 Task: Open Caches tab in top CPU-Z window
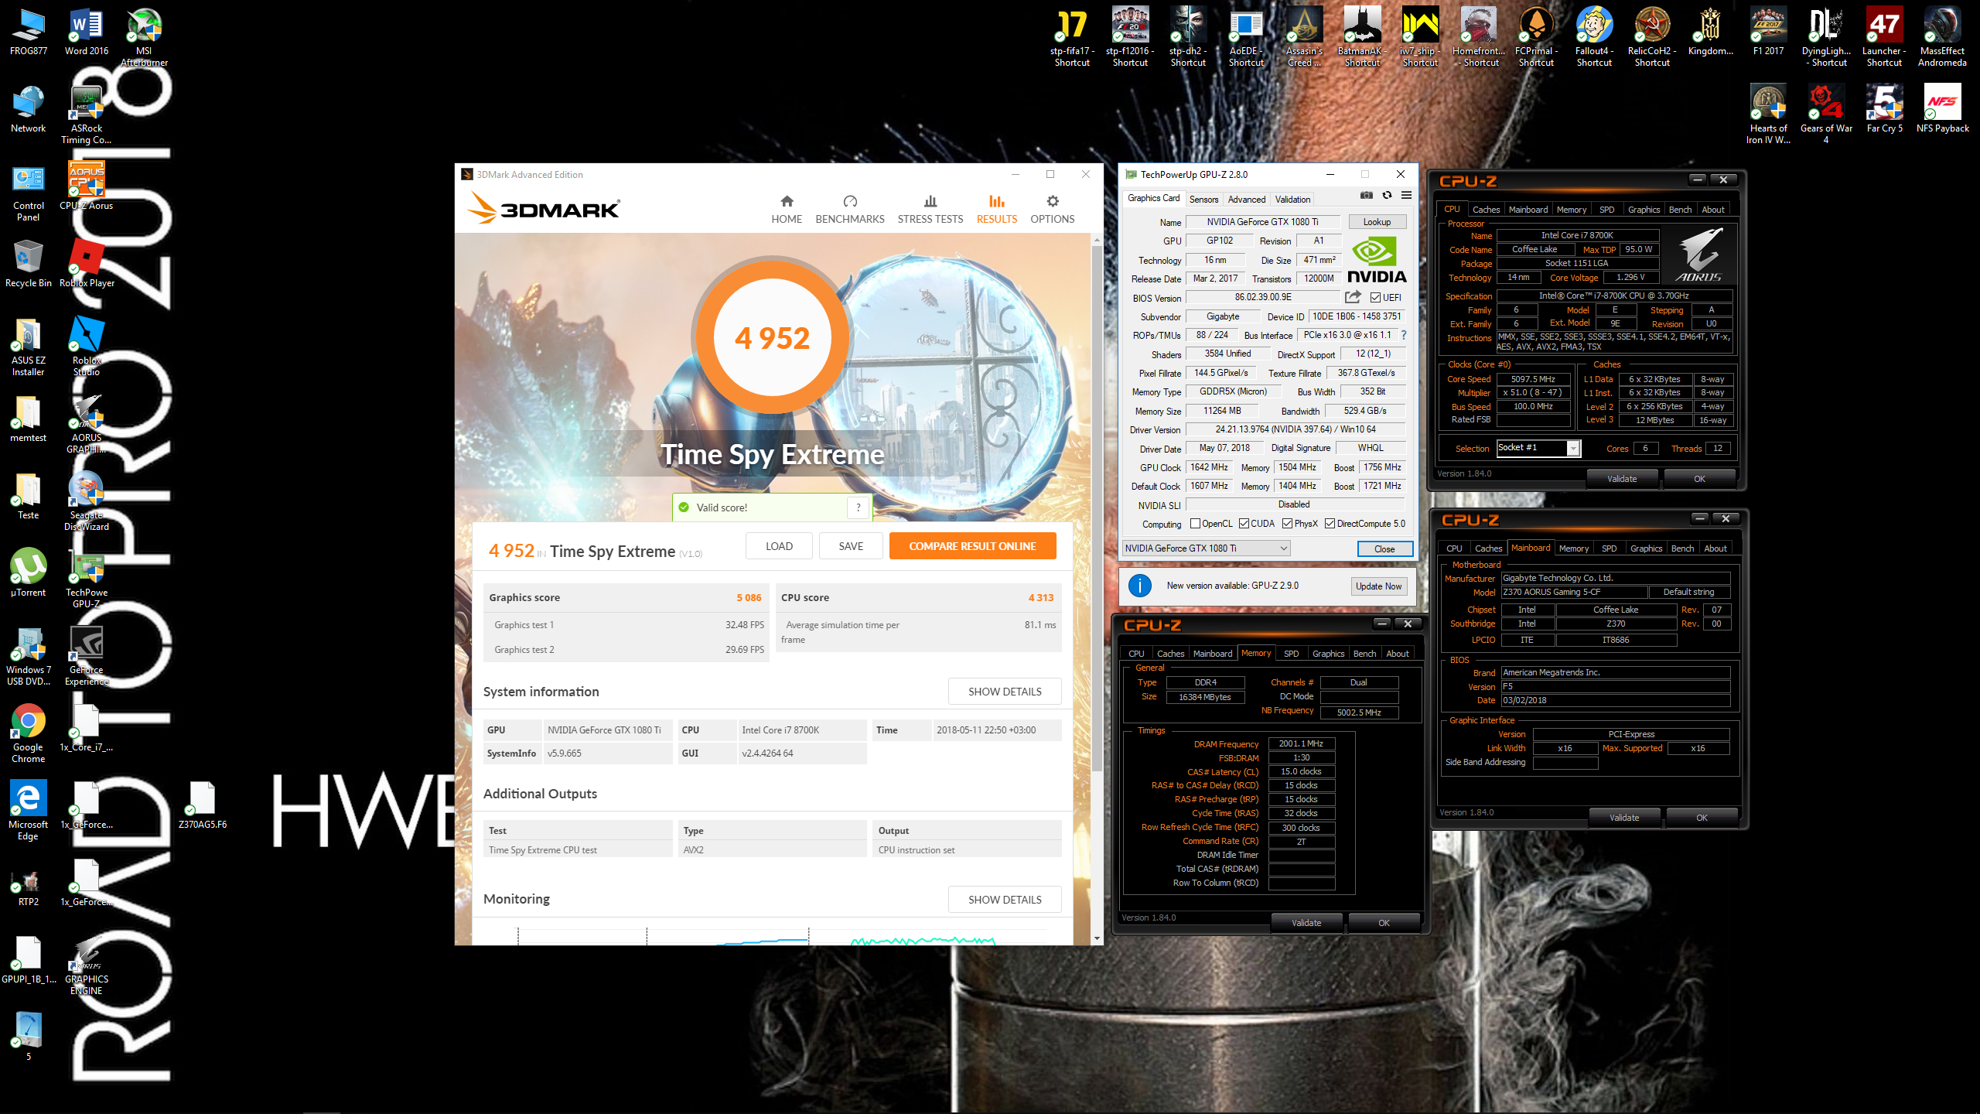point(1486,210)
